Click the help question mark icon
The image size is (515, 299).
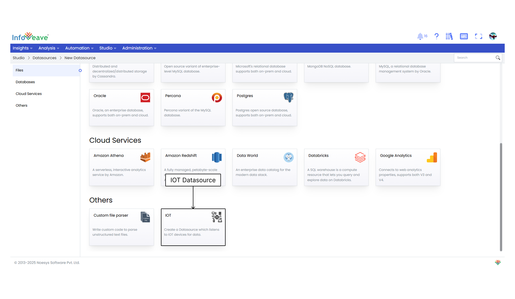point(436,36)
